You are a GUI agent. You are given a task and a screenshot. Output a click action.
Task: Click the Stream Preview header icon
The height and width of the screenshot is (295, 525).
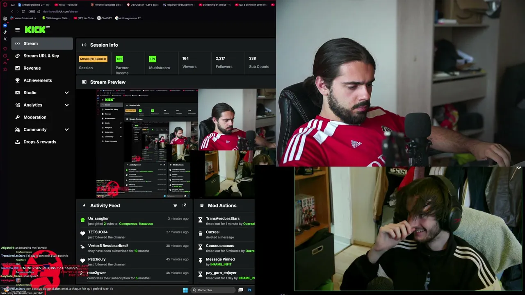click(84, 82)
